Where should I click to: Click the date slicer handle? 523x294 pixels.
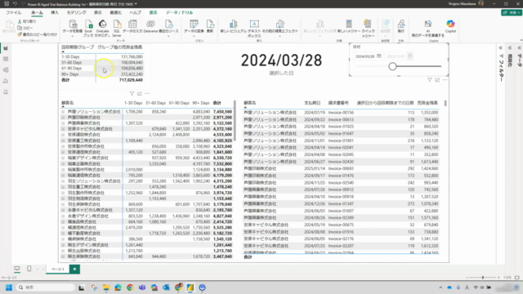click(x=392, y=66)
